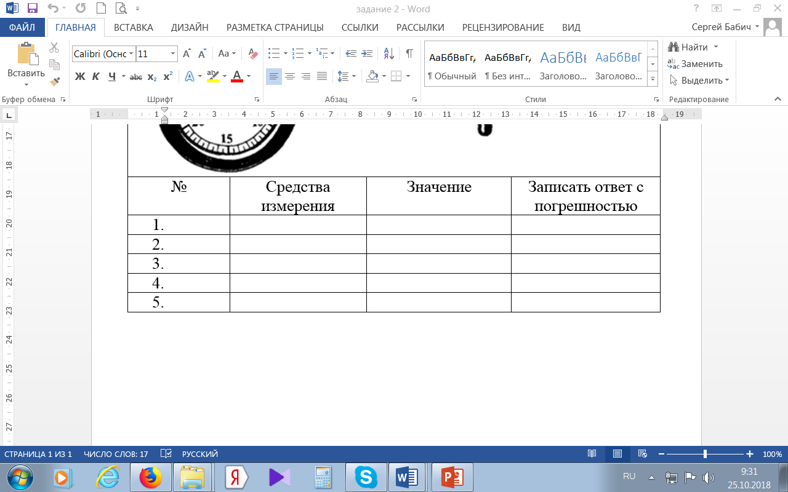Open the font name dropdown (Calibri)
Viewport: 788px width, 492px height.
click(x=131, y=54)
